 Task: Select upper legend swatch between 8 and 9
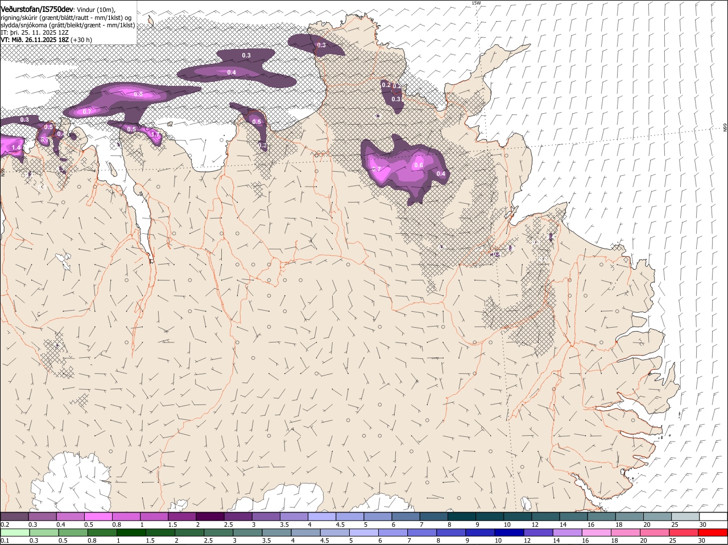pyautogui.click(x=462, y=517)
